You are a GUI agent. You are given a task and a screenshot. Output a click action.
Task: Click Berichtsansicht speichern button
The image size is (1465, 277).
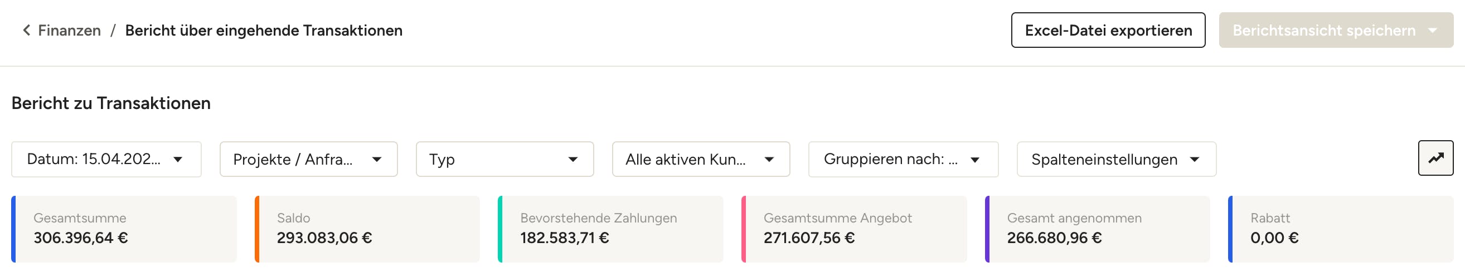tap(1323, 31)
